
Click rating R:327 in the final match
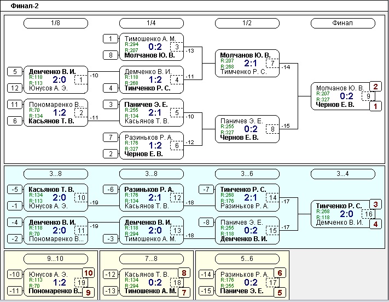323,99
